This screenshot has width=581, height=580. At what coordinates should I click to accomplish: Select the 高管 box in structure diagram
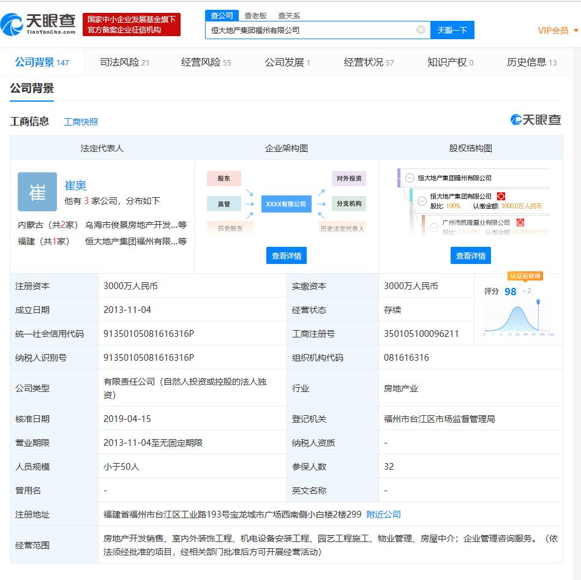pyautogui.click(x=224, y=204)
